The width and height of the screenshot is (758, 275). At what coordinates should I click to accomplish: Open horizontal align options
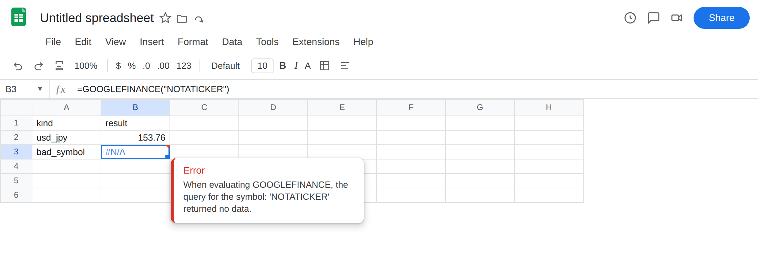pyautogui.click(x=345, y=66)
